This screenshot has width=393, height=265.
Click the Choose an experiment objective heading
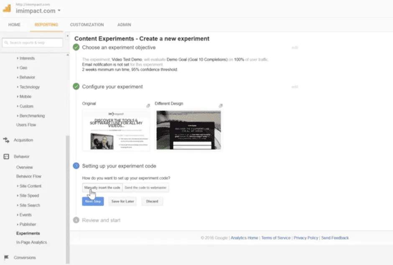pos(119,47)
